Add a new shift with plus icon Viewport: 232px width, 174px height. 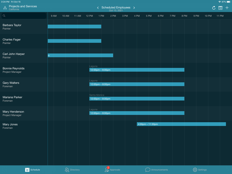pos(227,8)
